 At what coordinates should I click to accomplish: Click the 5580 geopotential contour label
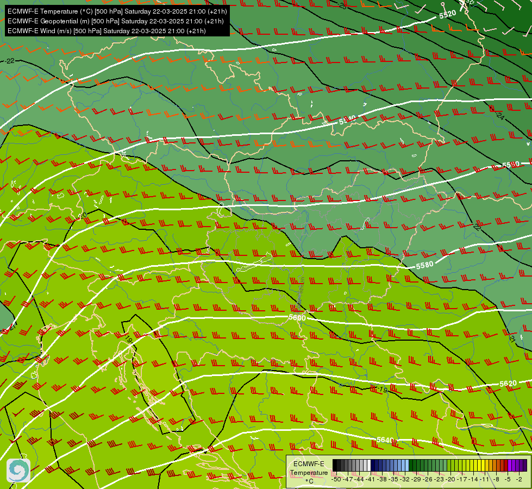tap(424, 265)
